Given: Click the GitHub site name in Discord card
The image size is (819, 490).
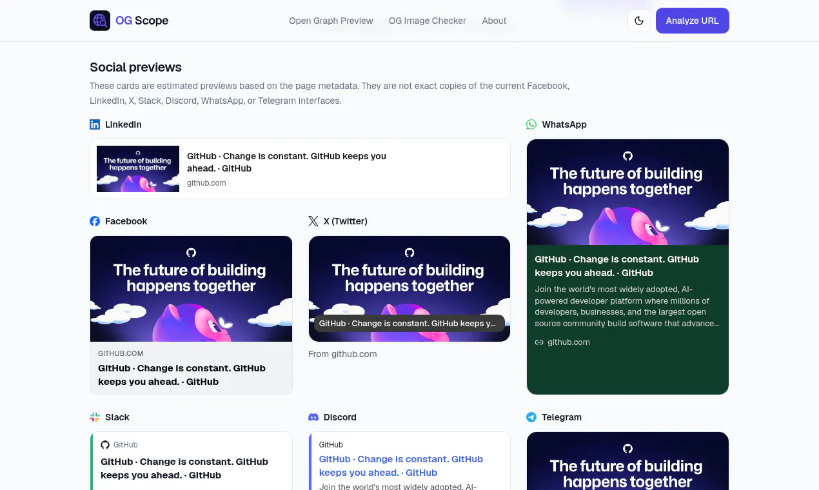Looking at the screenshot, I should tap(331, 445).
